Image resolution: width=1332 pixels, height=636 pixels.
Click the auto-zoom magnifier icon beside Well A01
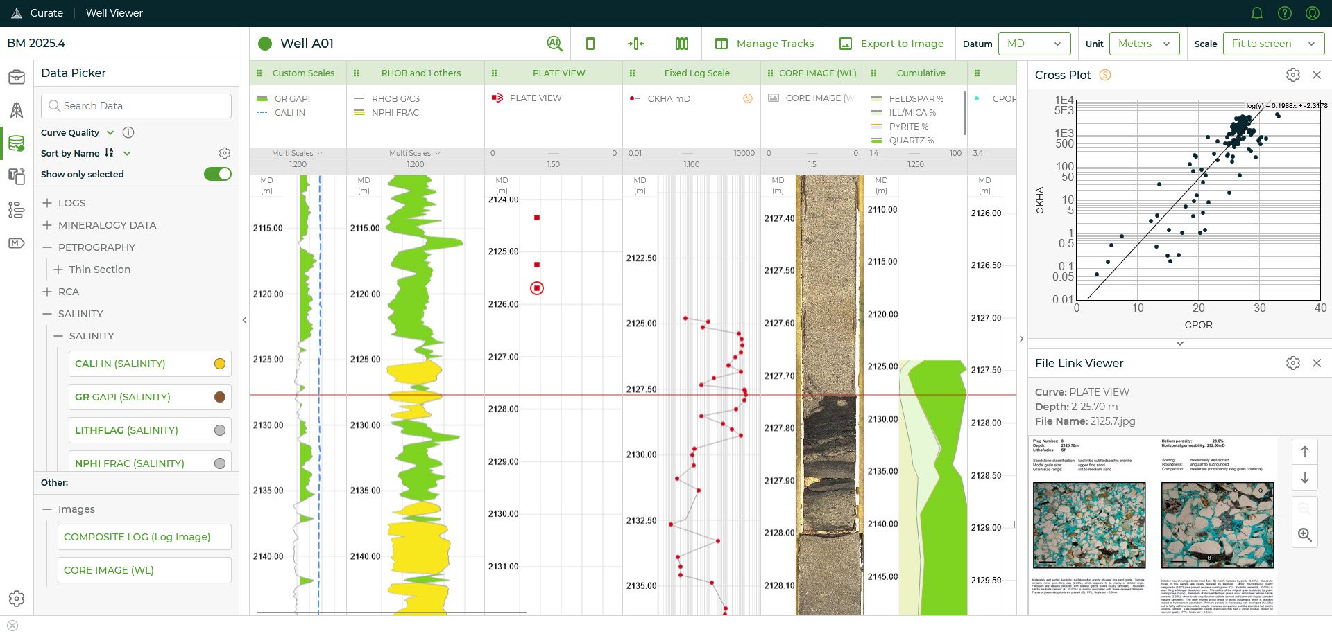pos(554,44)
